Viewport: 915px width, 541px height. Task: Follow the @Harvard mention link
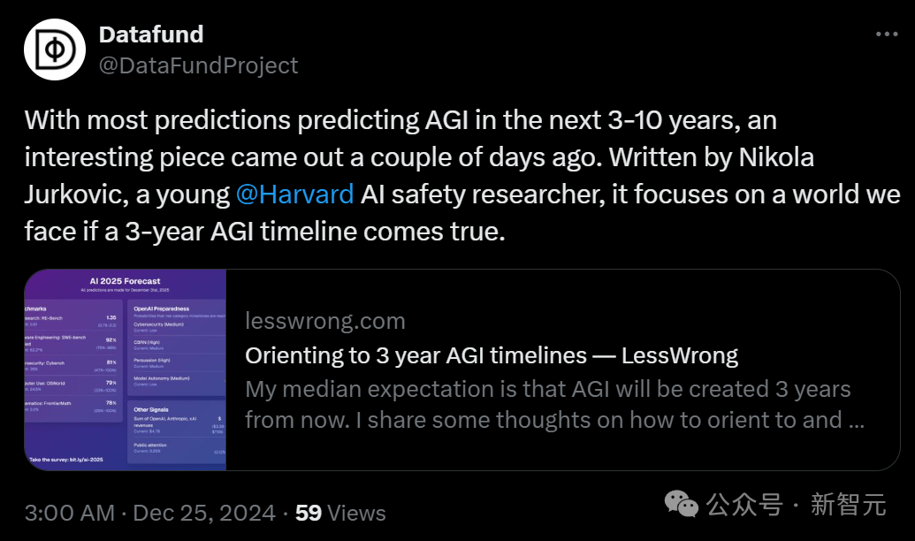[x=294, y=194]
